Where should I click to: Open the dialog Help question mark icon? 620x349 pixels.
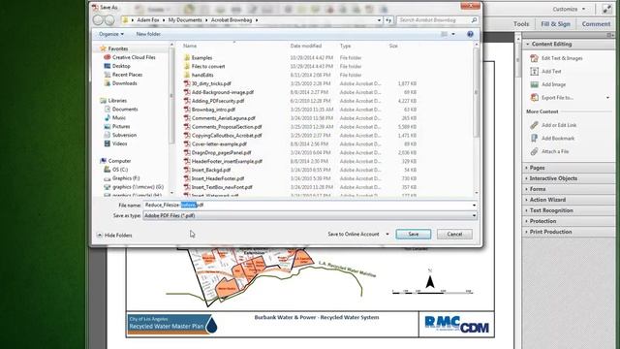(x=470, y=34)
